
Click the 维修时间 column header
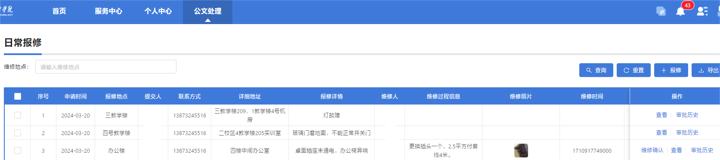592,96
